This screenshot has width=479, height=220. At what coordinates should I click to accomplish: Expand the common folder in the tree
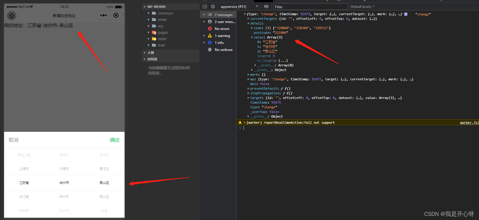[x=165, y=13]
